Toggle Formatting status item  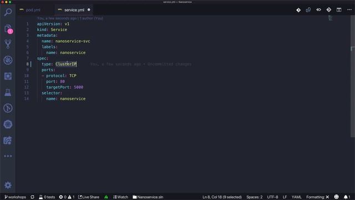tap(317, 197)
